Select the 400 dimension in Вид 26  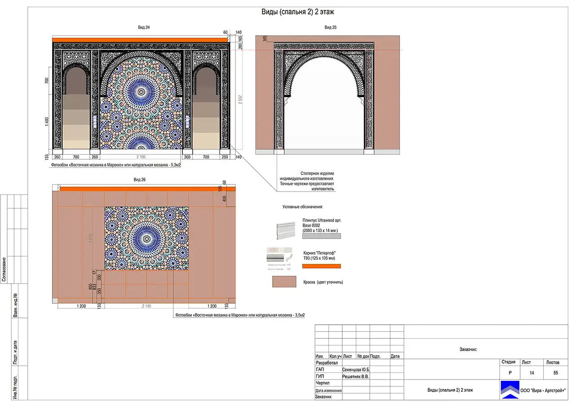(x=225, y=198)
